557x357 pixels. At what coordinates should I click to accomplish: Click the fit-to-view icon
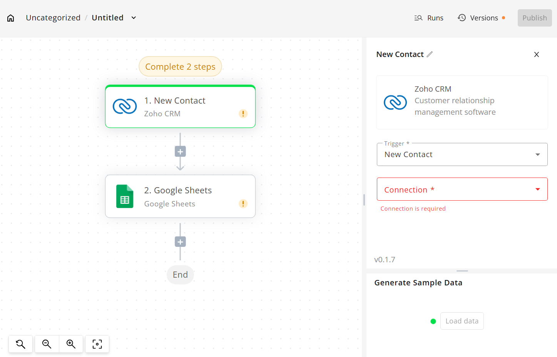click(97, 344)
